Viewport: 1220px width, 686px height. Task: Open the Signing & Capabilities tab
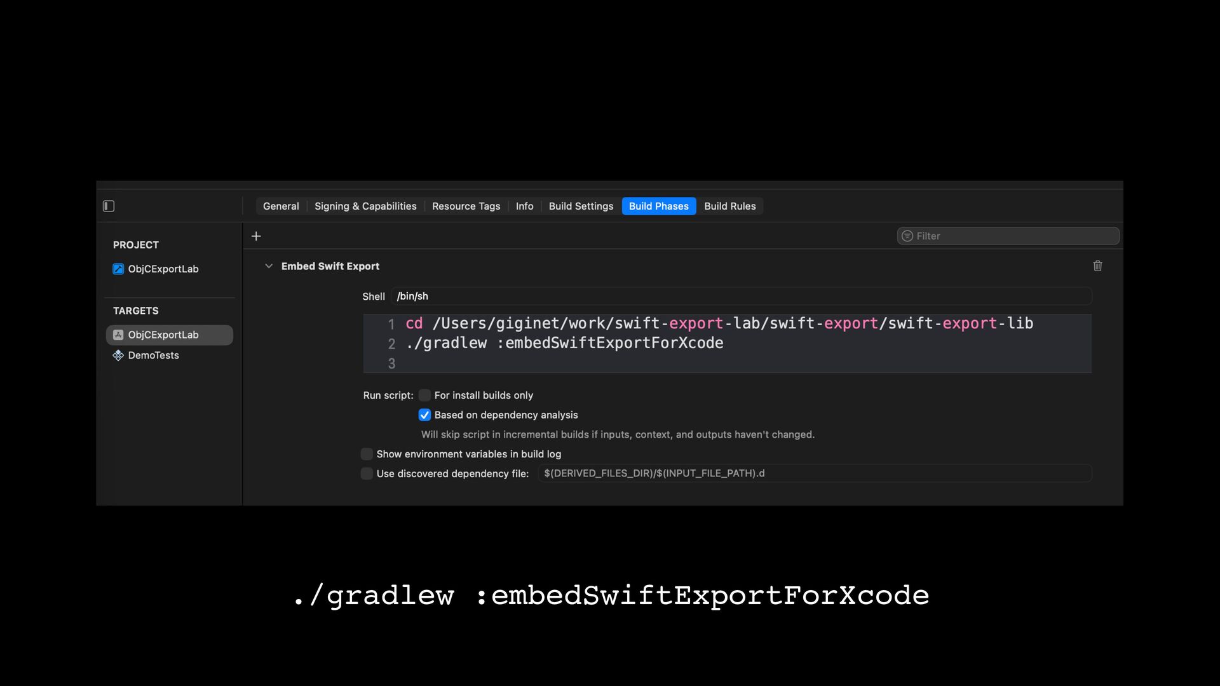pos(365,206)
